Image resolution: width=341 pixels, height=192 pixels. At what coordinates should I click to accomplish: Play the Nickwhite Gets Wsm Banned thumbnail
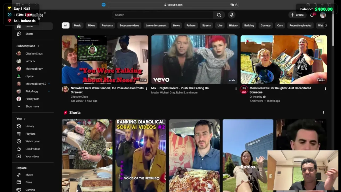pyautogui.click(x=105, y=59)
